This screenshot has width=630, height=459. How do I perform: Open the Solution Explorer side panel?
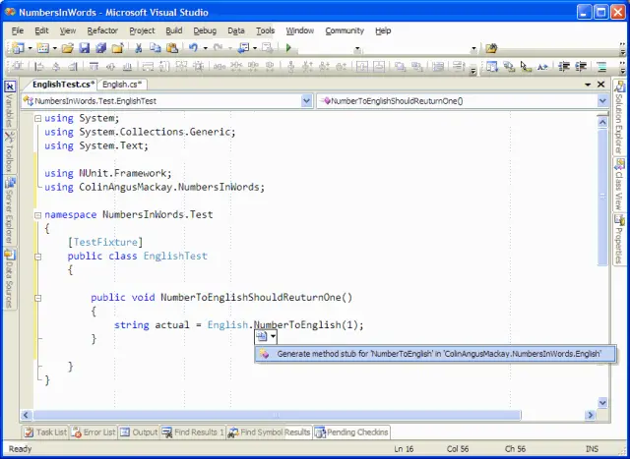[619, 118]
